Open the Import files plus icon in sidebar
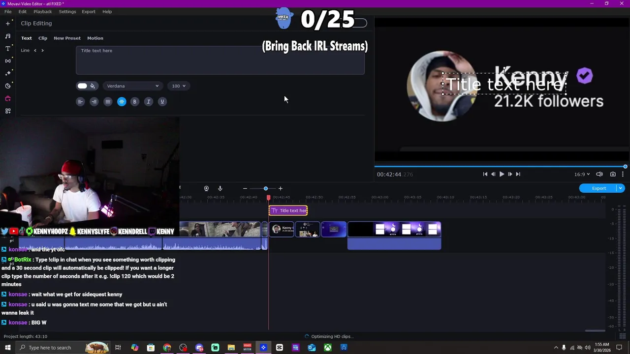Screen dimensions: 630x354 8,23
